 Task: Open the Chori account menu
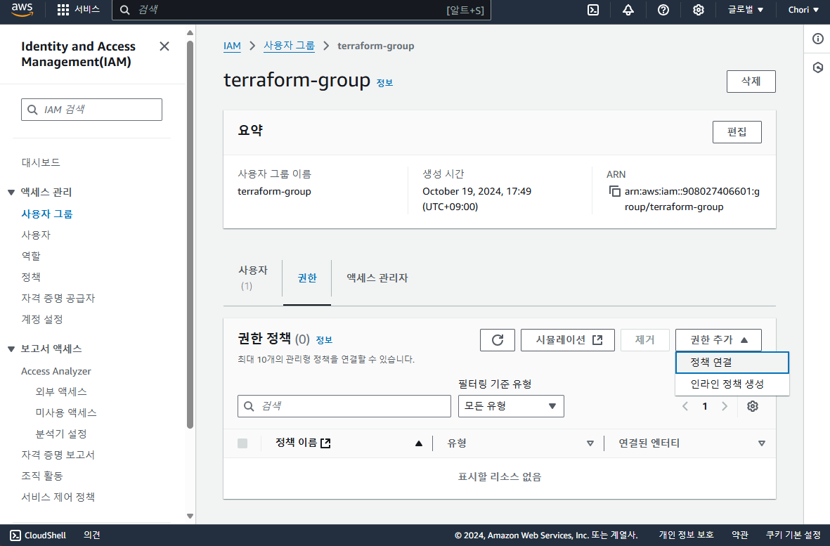click(x=803, y=10)
